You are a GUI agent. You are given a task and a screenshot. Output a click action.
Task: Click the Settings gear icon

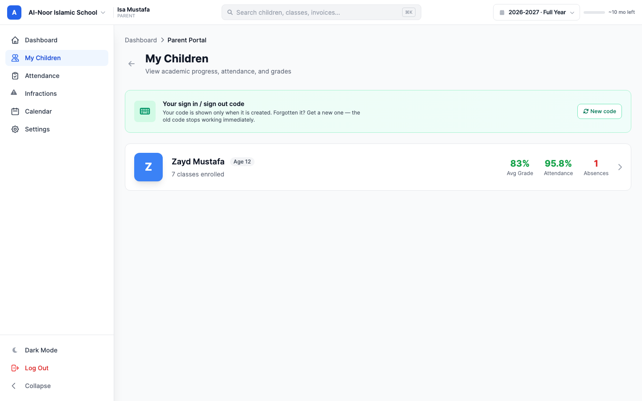(15, 129)
